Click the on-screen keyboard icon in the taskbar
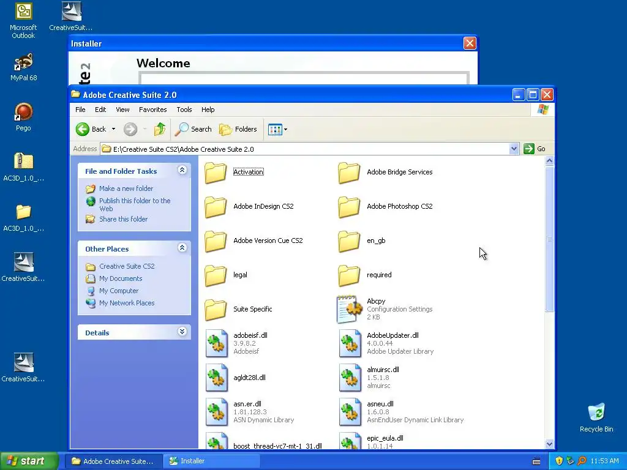The height and width of the screenshot is (470, 627). coord(536,461)
